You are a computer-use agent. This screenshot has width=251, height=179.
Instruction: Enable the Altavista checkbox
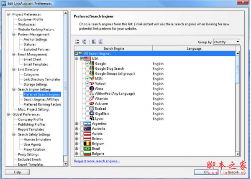point(87,98)
